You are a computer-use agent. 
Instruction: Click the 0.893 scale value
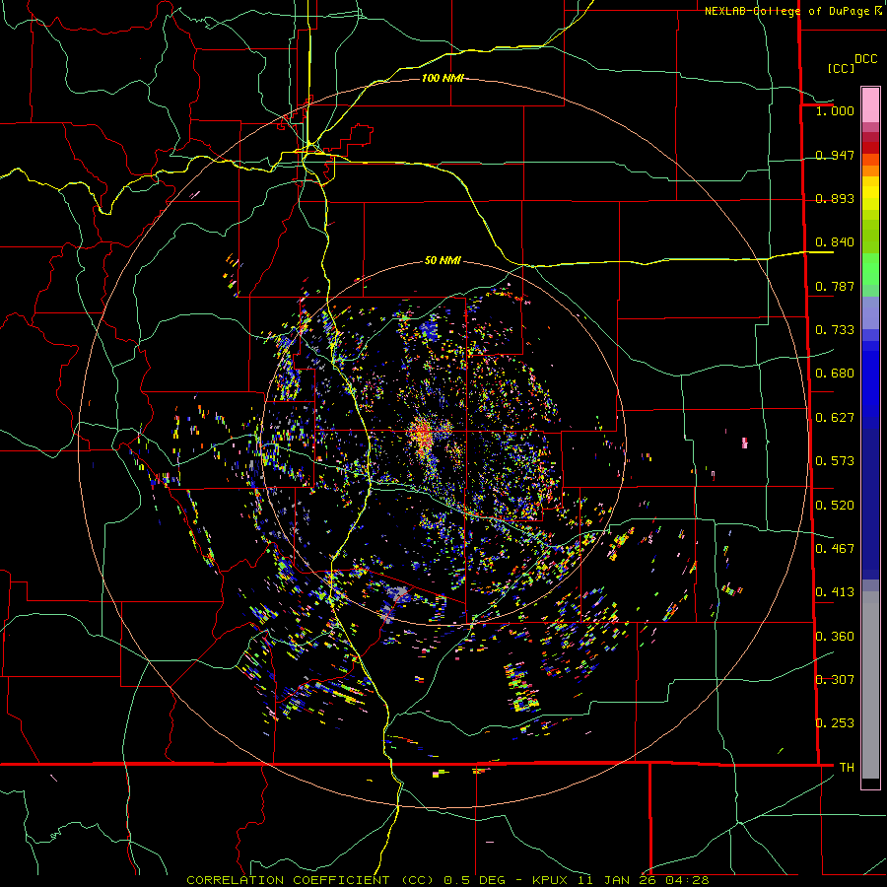tap(835, 198)
